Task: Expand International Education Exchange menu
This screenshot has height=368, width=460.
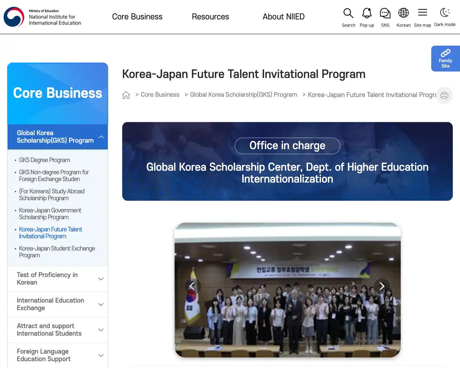Action: click(57, 304)
